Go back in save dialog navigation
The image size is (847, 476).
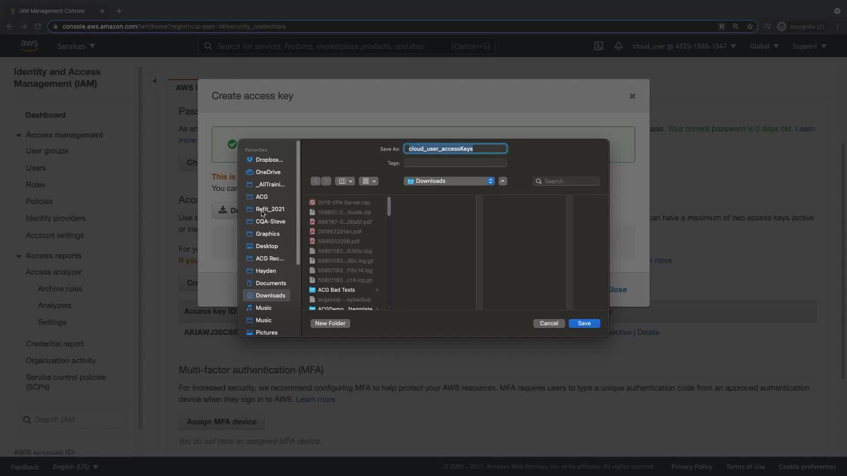315,181
